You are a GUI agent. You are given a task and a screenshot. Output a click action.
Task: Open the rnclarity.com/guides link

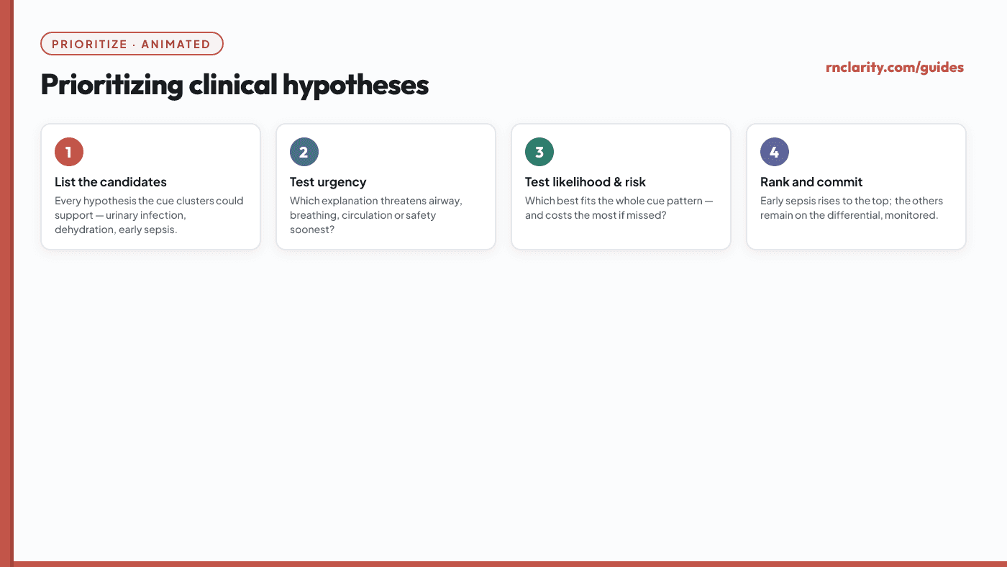click(x=895, y=68)
